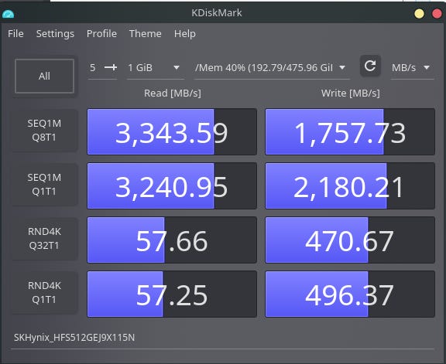The image size is (446, 364).
Task: Run the RND4K Q1T1 benchmark
Action: point(44,293)
